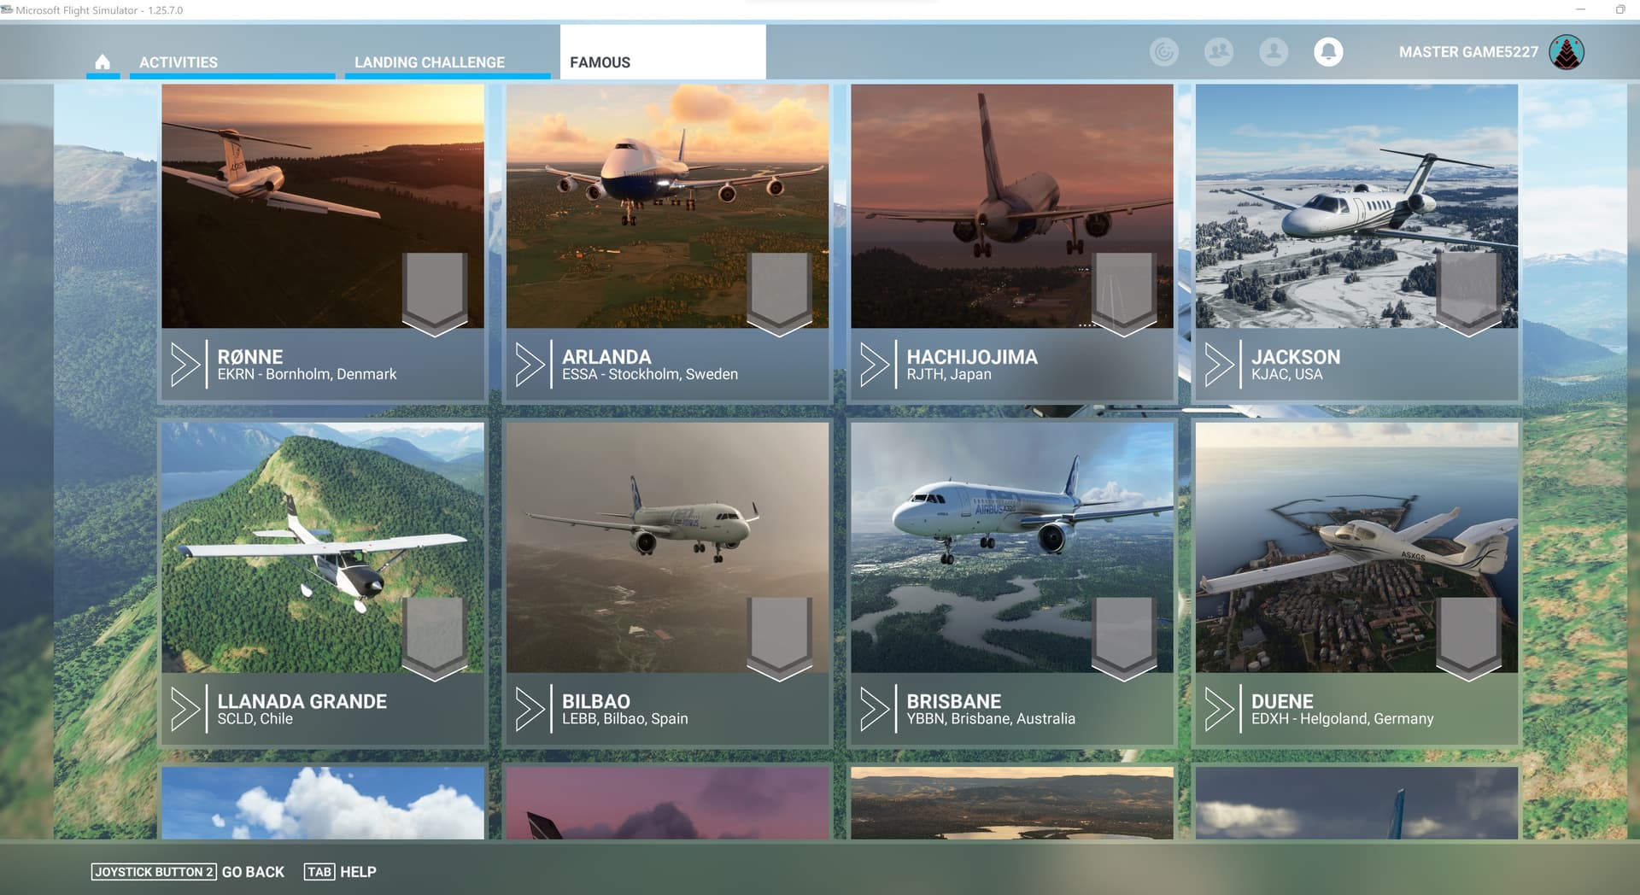
Task: Click the arrow icon beside ARLANDA
Action: pyautogui.click(x=530, y=365)
